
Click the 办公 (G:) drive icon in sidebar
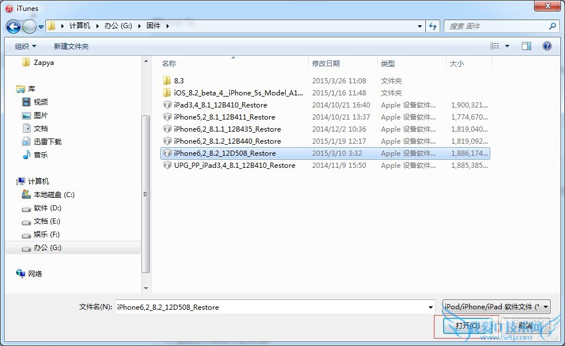(x=26, y=249)
